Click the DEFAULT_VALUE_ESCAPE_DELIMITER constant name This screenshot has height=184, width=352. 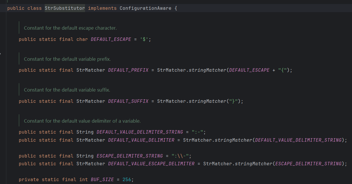point(151,164)
